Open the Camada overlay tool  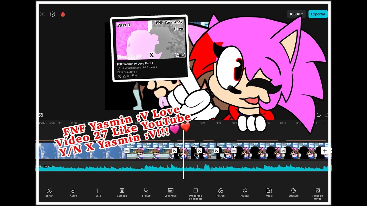point(122,192)
